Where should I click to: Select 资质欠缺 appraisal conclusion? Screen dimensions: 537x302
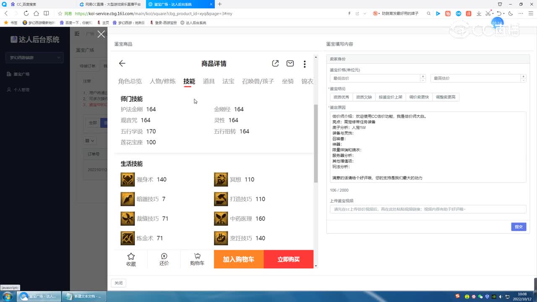click(x=364, y=97)
